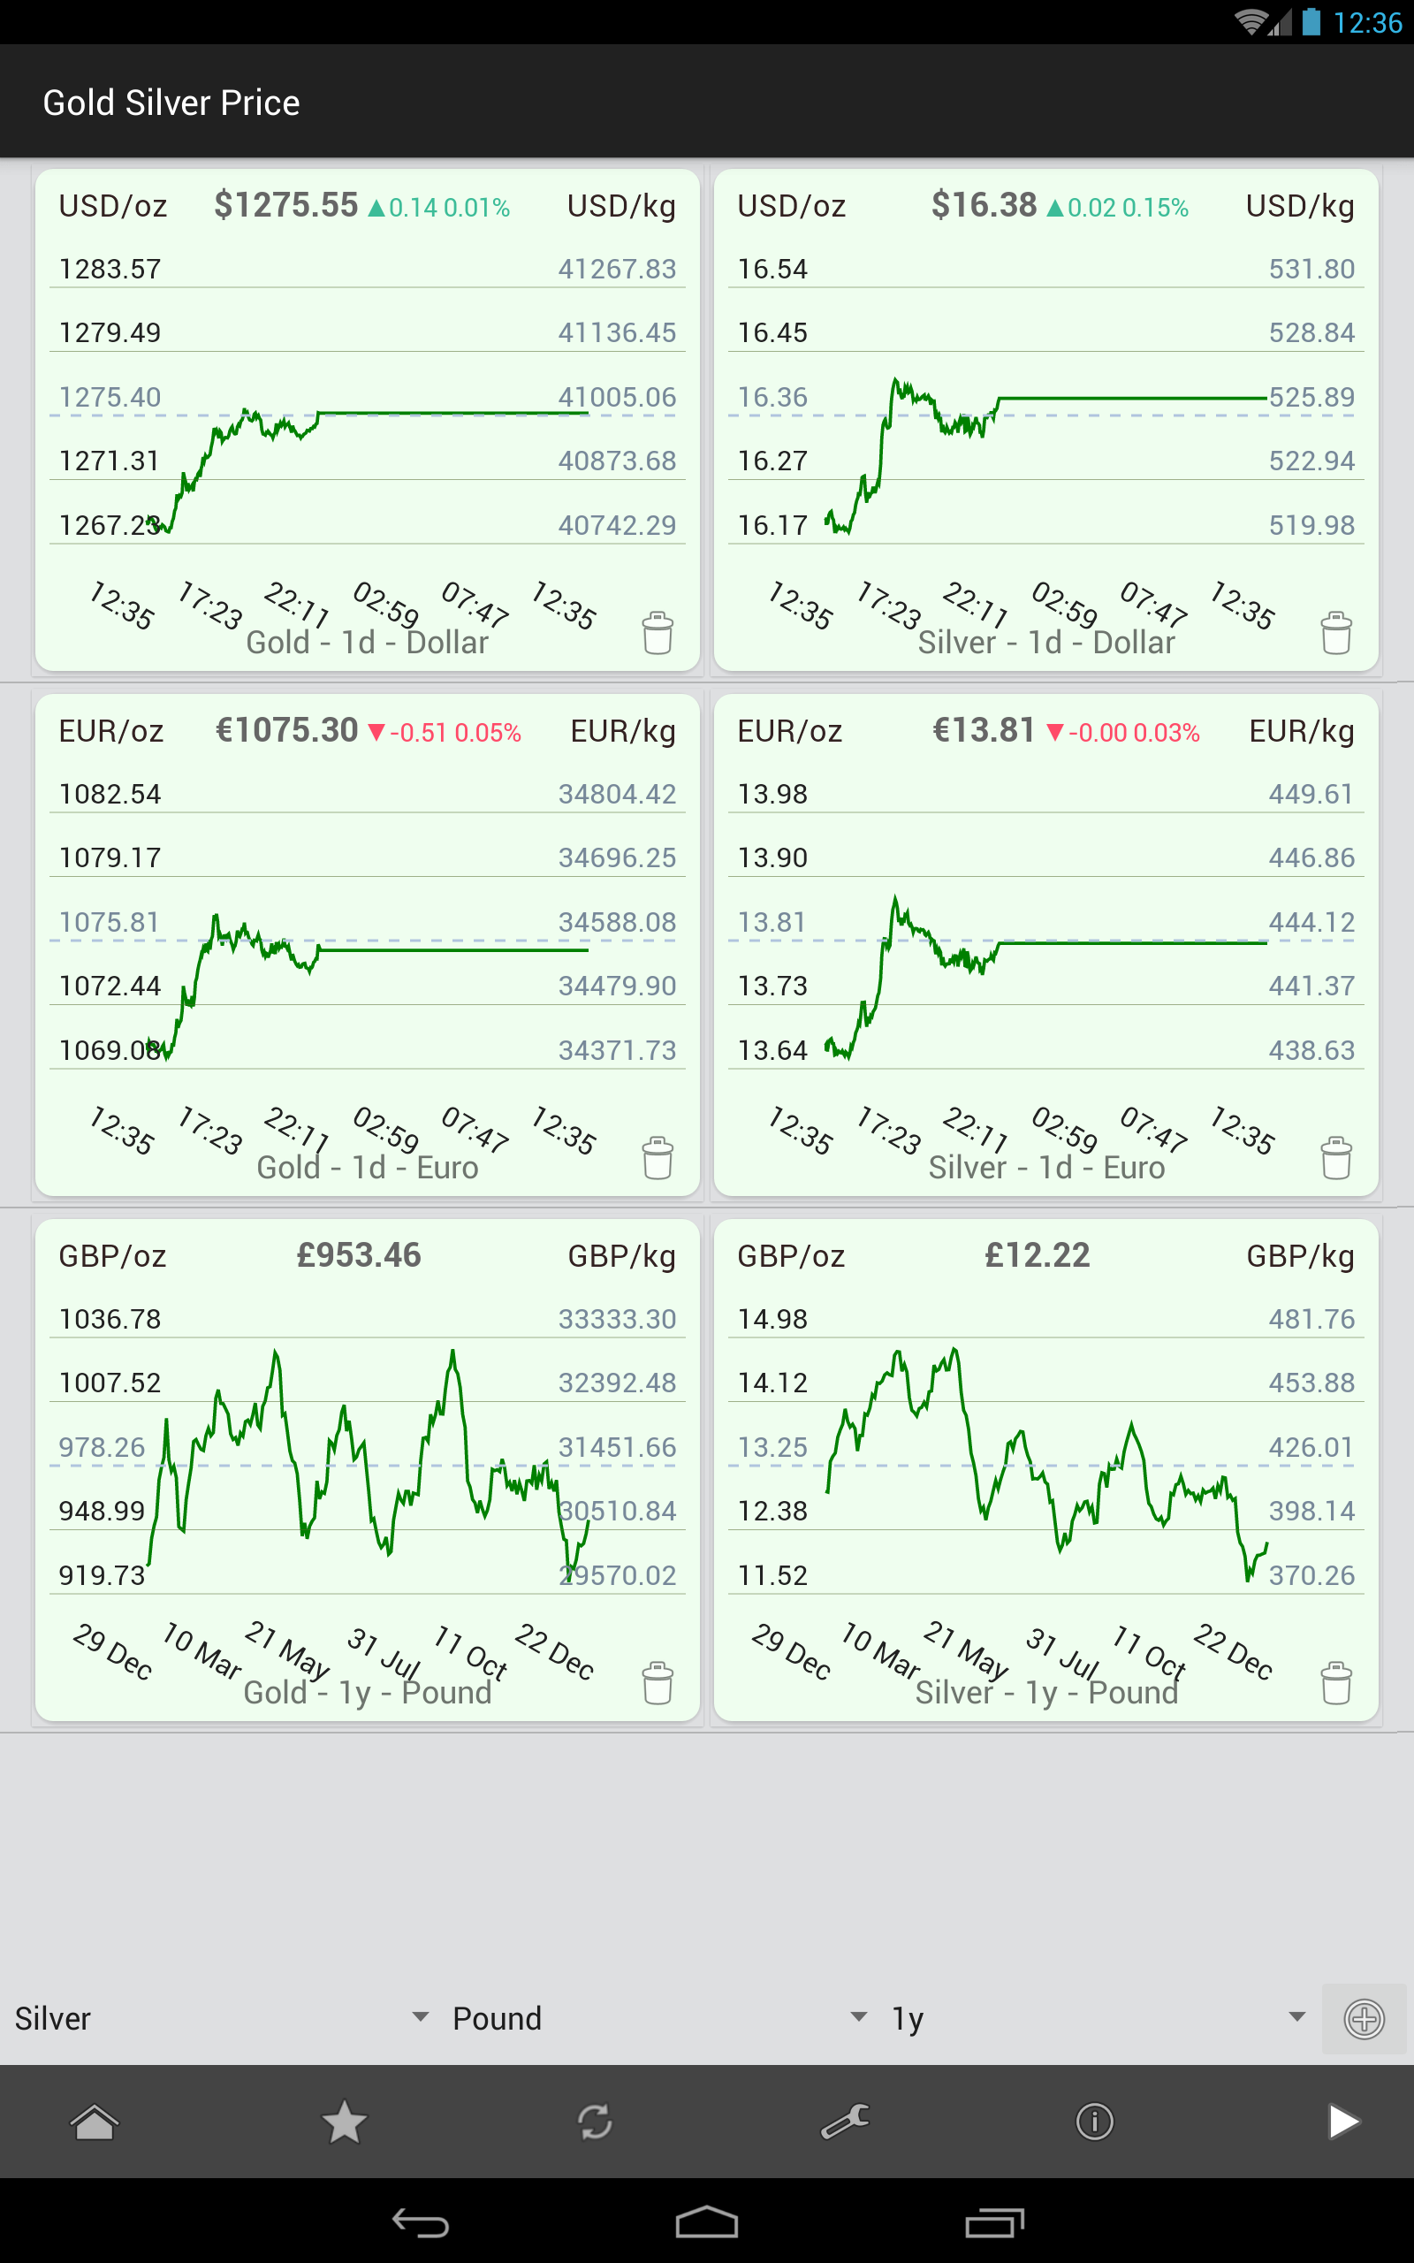Open settings via the wrench icon
Screen dimensions: 1414x2263
pyautogui.click(x=845, y=2122)
